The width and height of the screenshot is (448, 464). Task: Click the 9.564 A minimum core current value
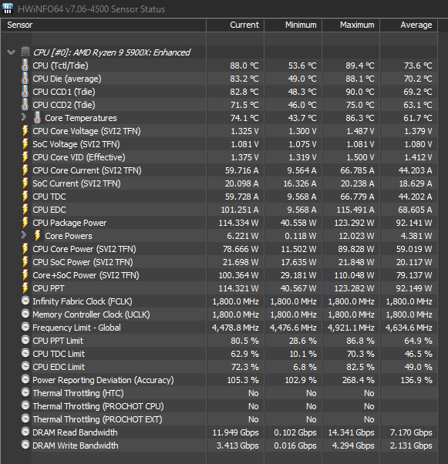(301, 170)
